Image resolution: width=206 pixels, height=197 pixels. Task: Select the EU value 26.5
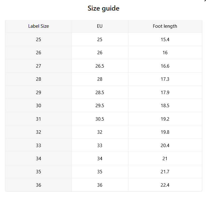coord(100,66)
